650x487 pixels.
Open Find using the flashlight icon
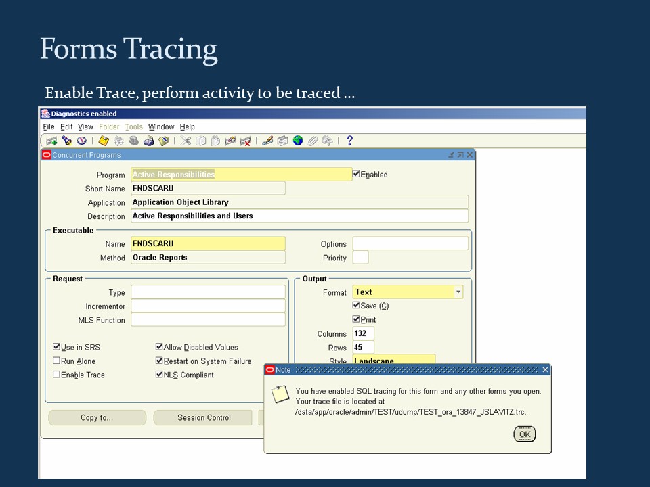(x=66, y=140)
